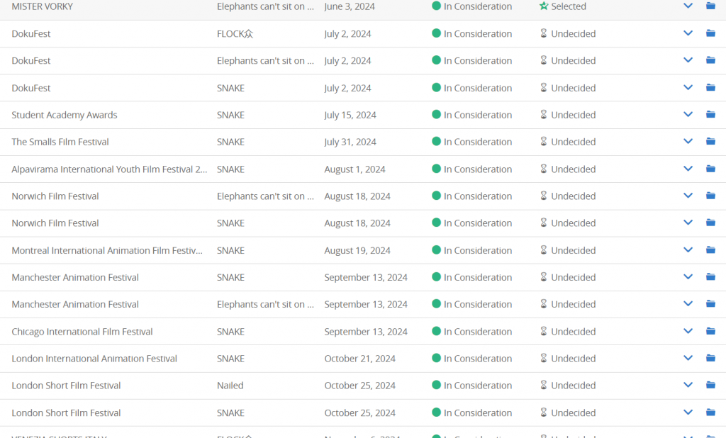Click the green star Selected icon
726x438 pixels.
click(544, 6)
